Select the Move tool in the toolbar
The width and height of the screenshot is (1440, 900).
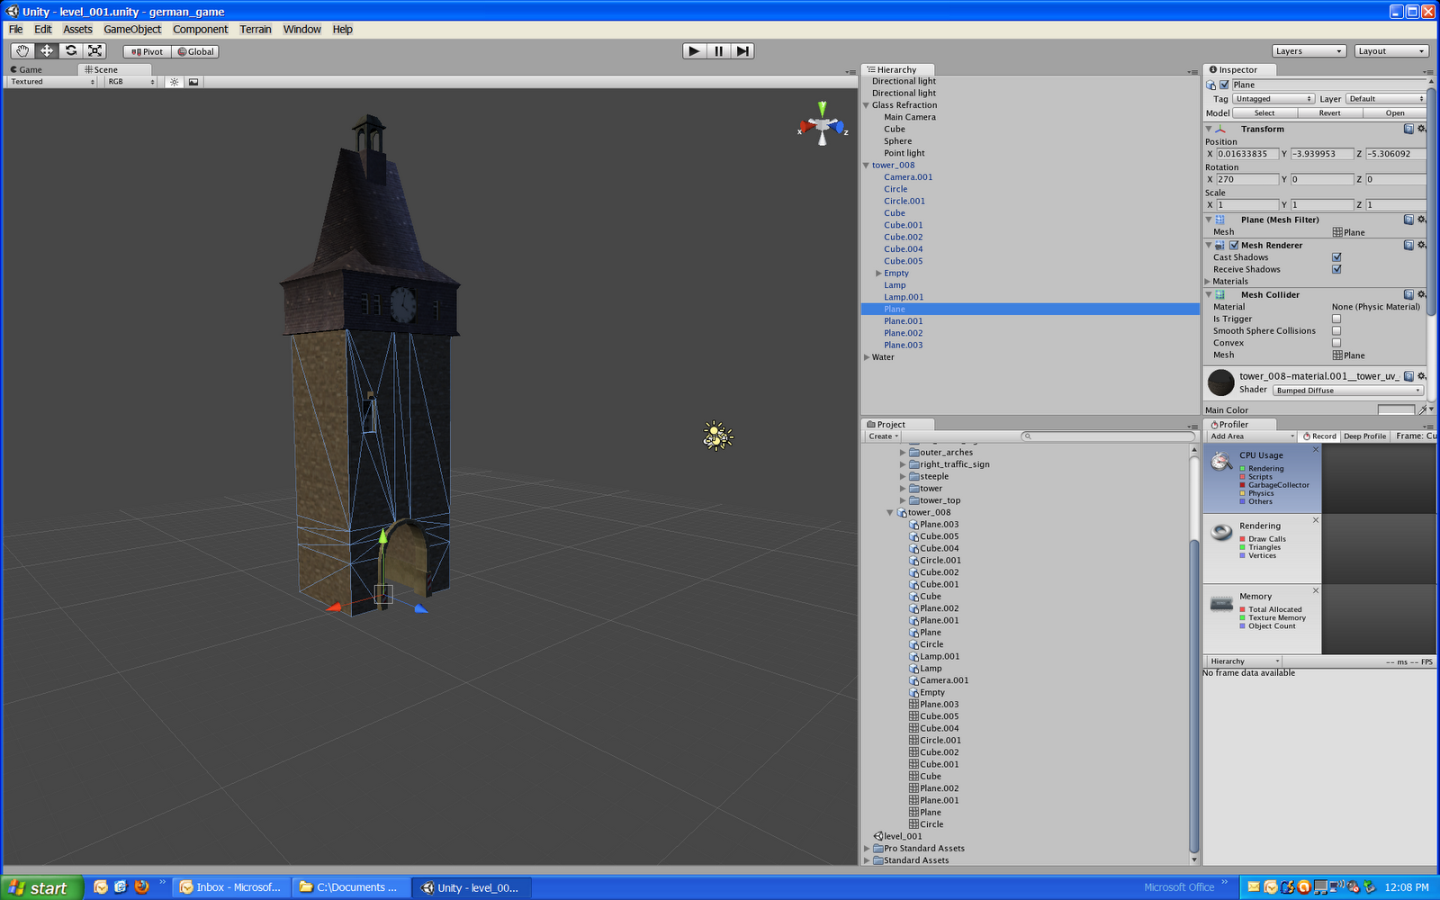pos(46,50)
